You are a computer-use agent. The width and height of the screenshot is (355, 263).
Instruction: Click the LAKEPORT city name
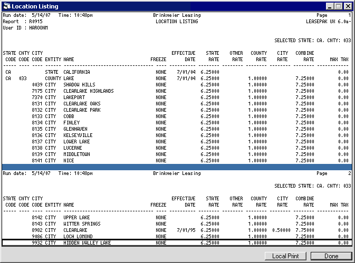74,97
